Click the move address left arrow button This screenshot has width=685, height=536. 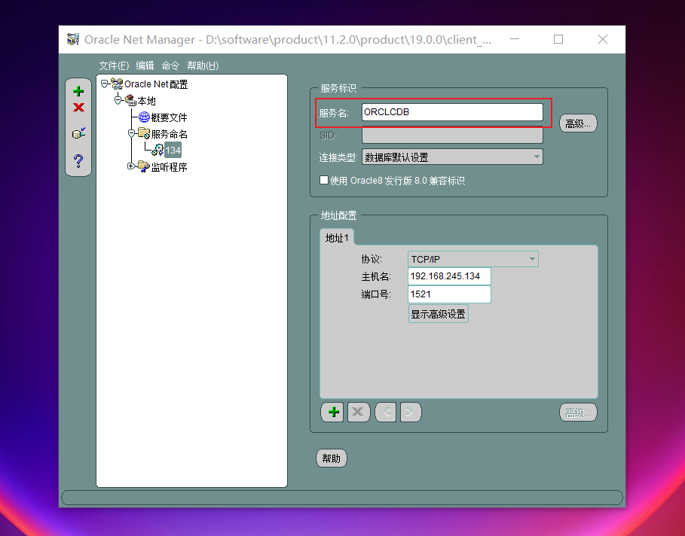(x=386, y=412)
